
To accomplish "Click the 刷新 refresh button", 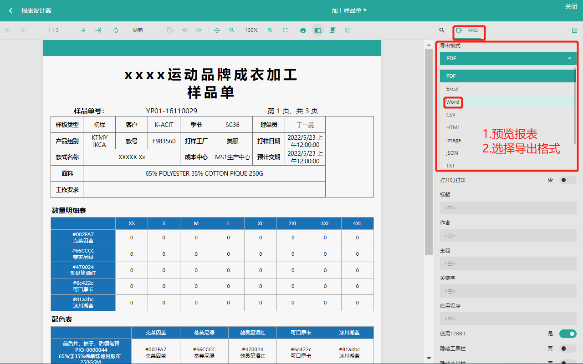I will [138, 30].
